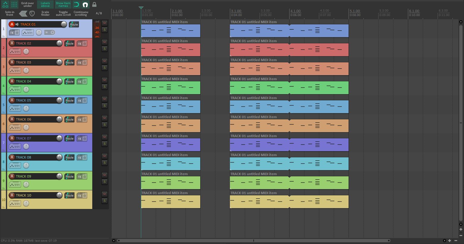This screenshot has height=244, width=464.
Task: Toggle Show Item names option
Action: point(63,4)
